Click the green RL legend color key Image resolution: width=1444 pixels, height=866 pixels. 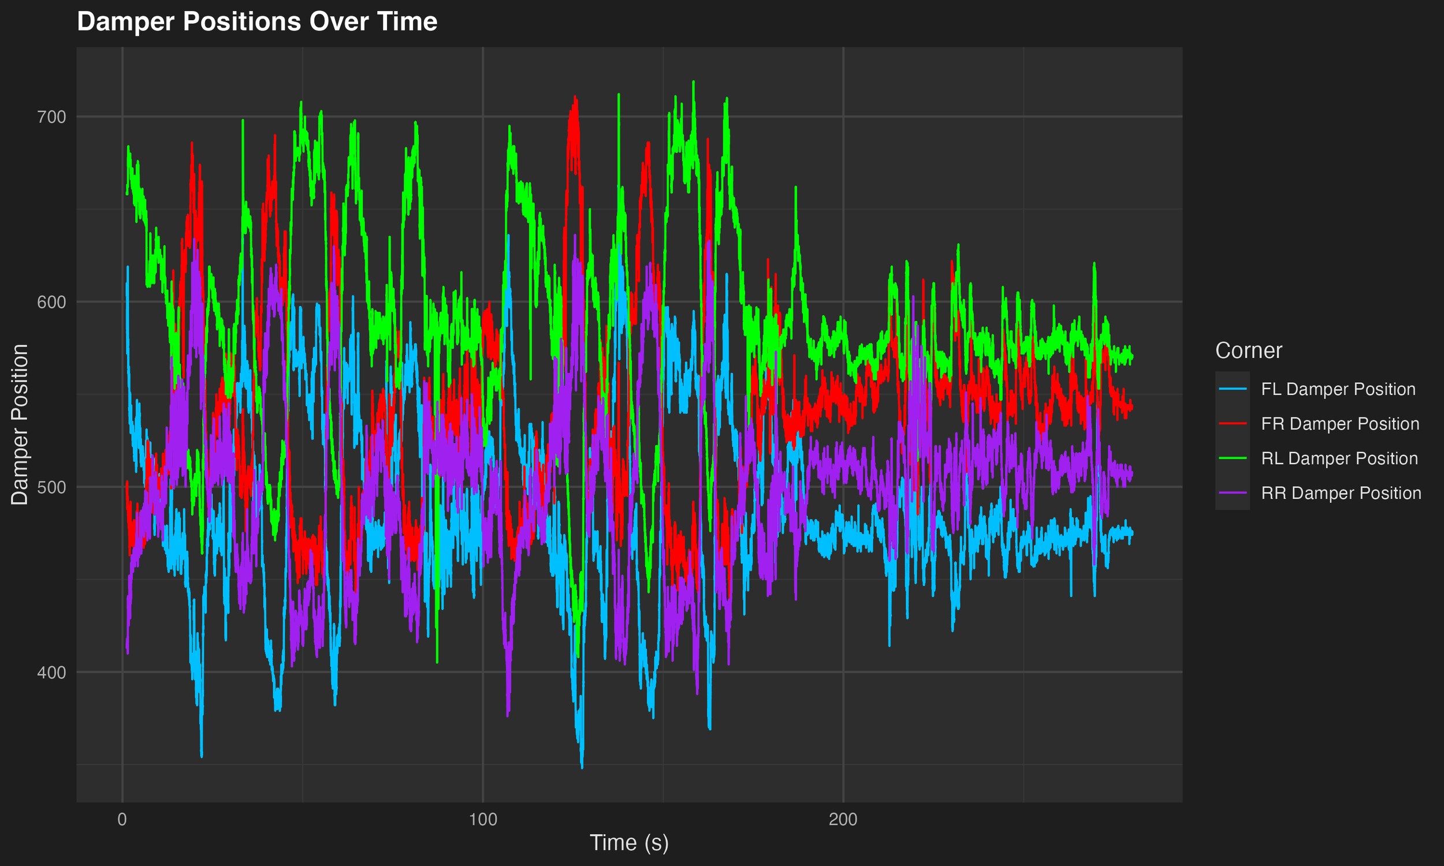tap(1233, 458)
